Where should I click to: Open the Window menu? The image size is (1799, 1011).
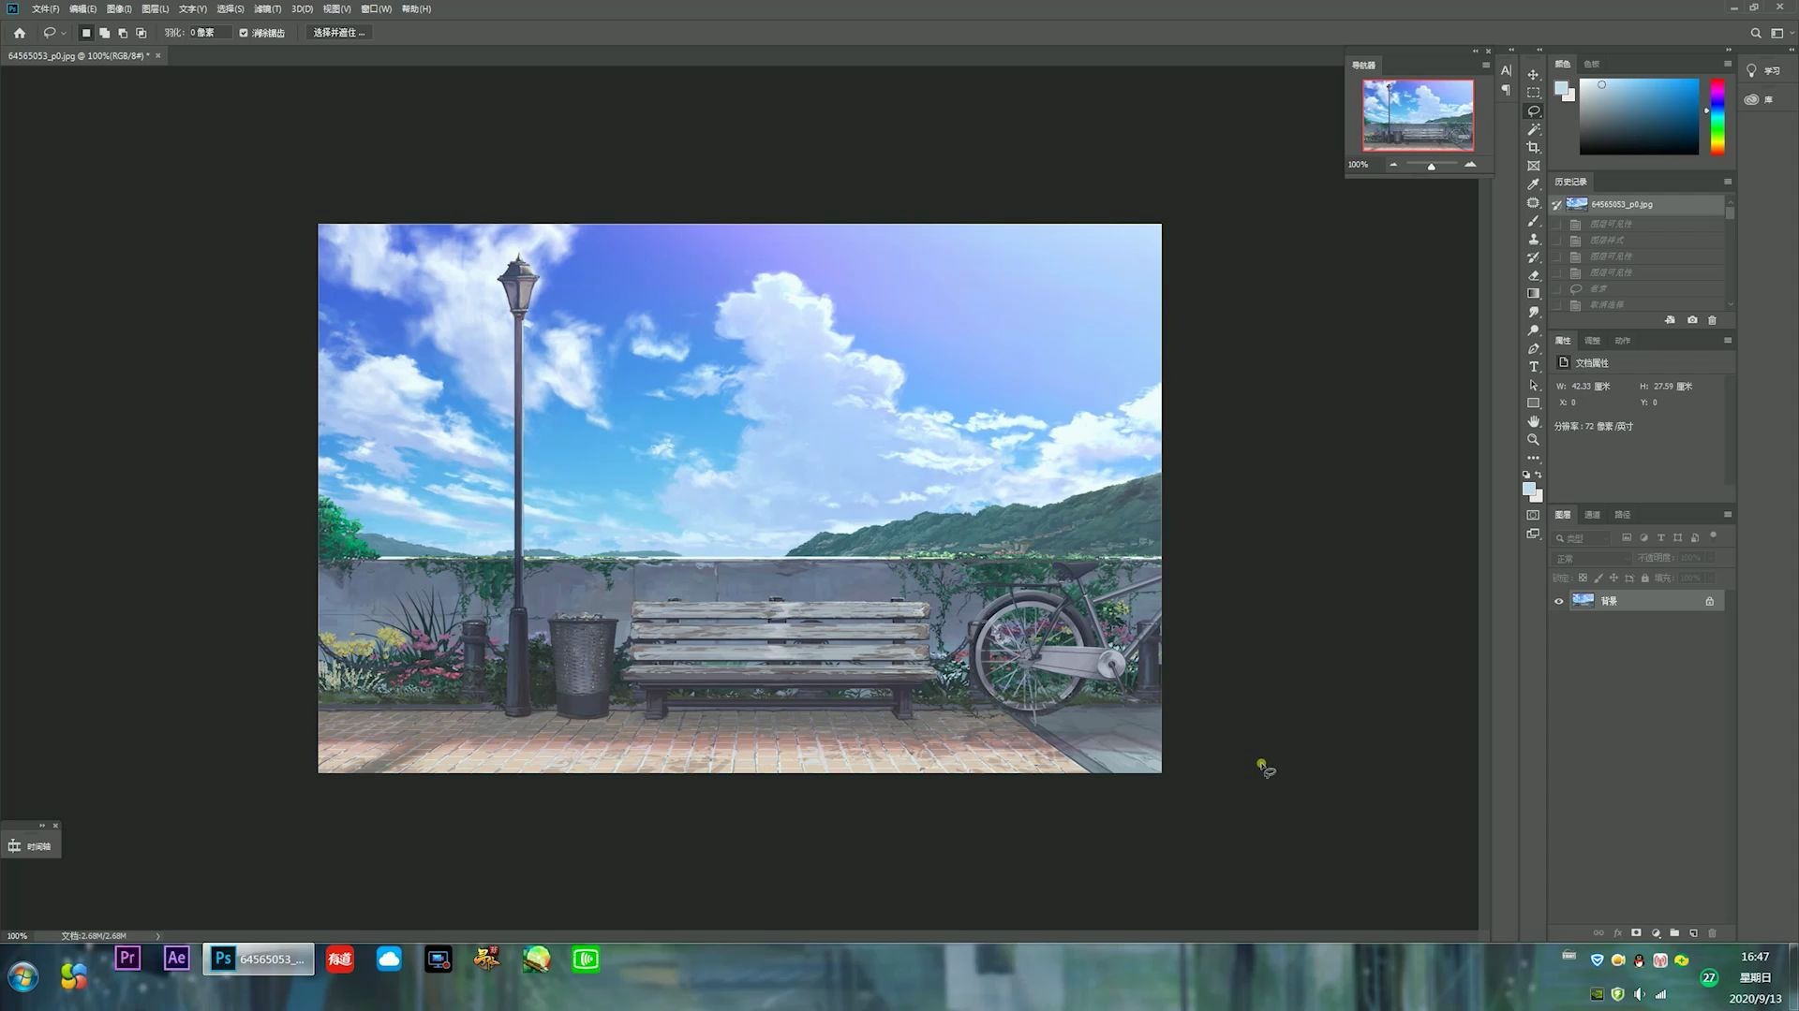click(x=376, y=8)
